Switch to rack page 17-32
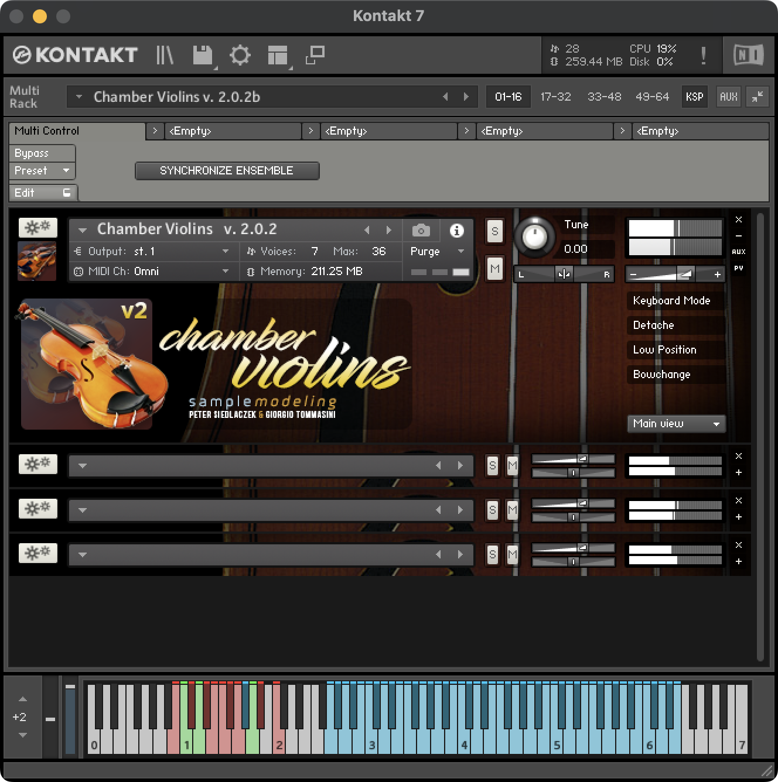Screen dimensions: 778x782 point(555,97)
